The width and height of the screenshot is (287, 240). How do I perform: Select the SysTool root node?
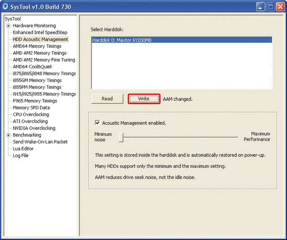pyautogui.click(x=13, y=19)
